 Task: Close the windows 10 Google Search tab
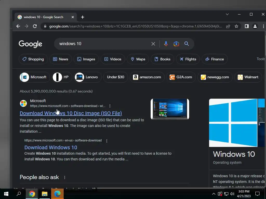(73, 17)
